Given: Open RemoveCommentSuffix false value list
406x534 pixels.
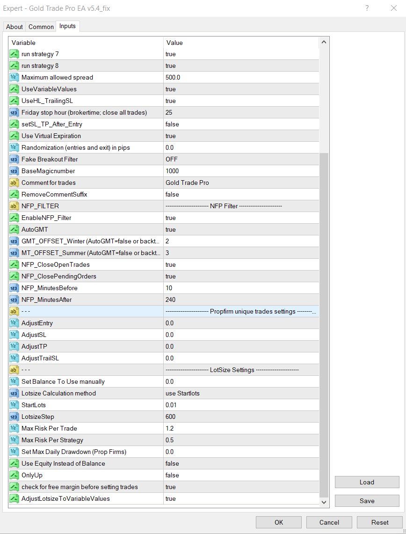Looking at the screenshot, I should click(x=241, y=194).
